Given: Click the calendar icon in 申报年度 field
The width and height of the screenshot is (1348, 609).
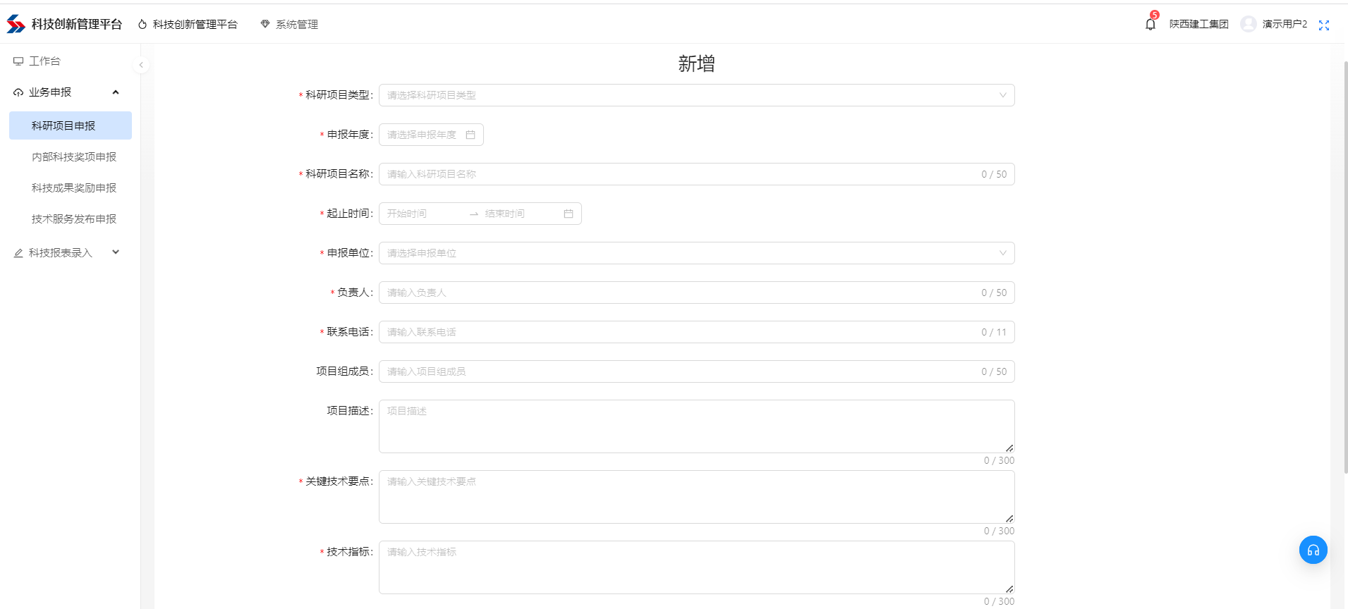Looking at the screenshot, I should [x=470, y=135].
